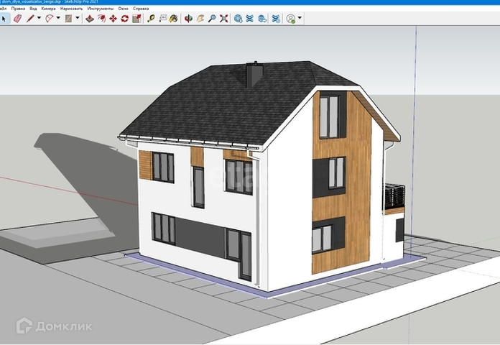Expand the Line tool dropdown arrow
500x345 pixels.
click(39, 18)
